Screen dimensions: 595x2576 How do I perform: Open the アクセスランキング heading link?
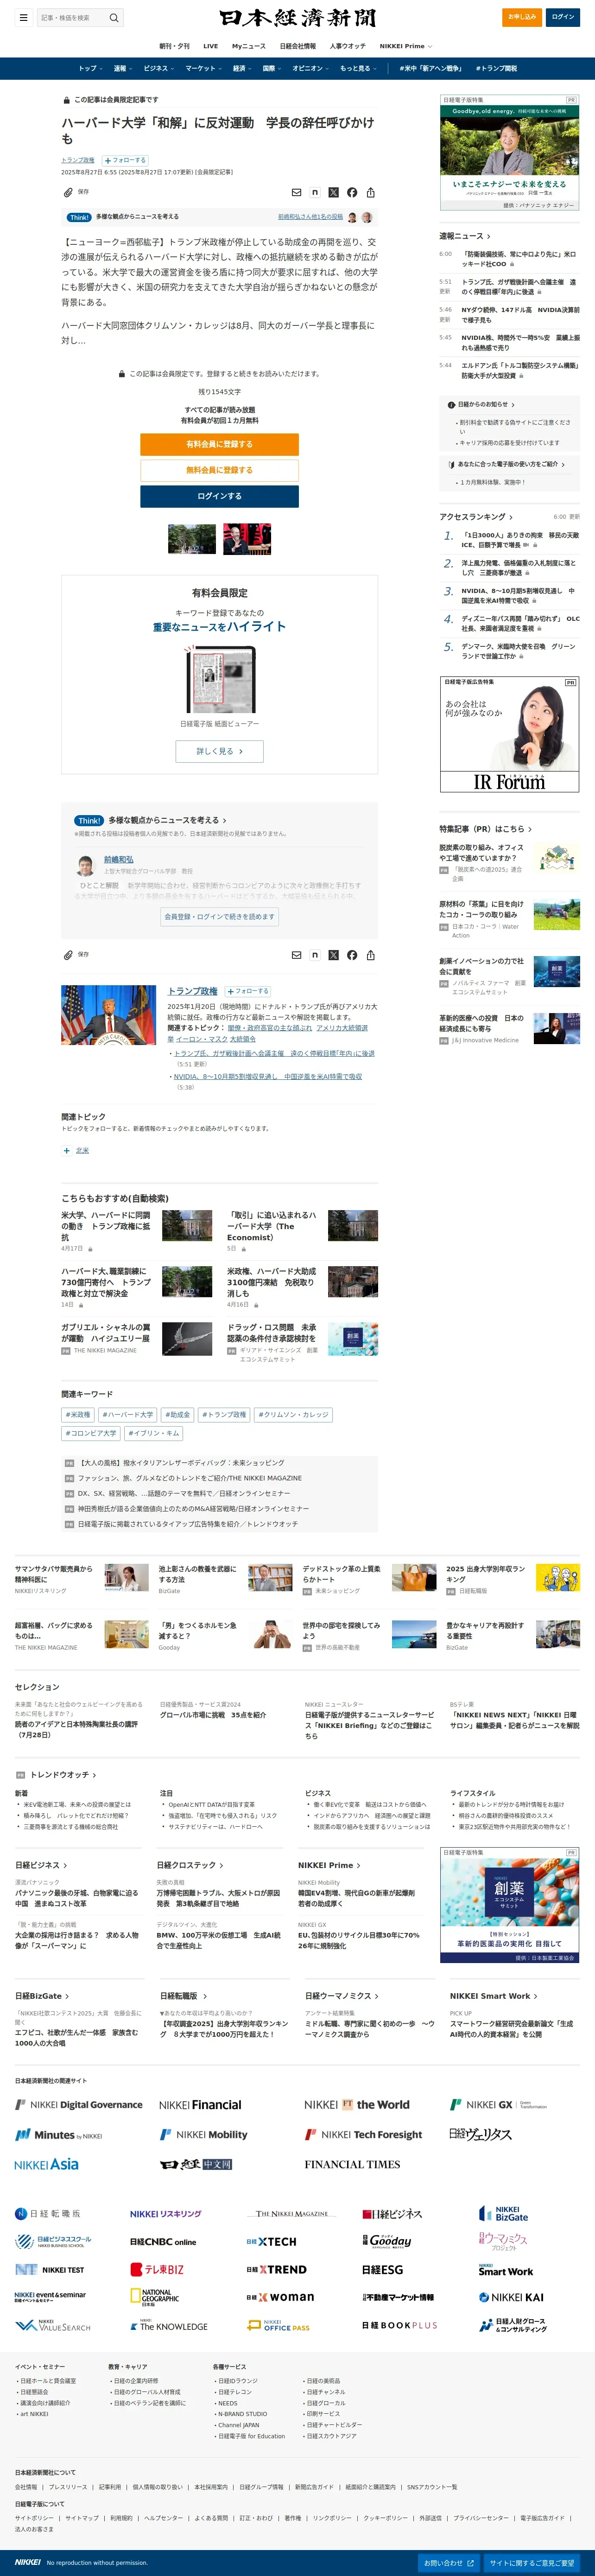tap(476, 517)
